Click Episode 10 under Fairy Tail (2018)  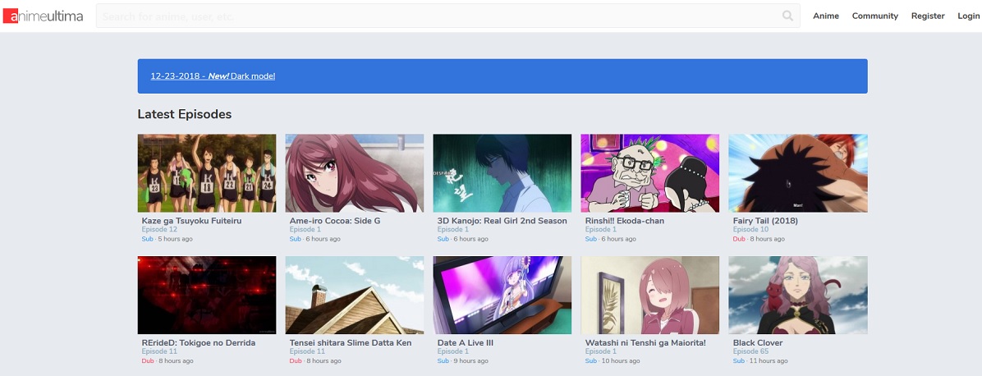(751, 229)
